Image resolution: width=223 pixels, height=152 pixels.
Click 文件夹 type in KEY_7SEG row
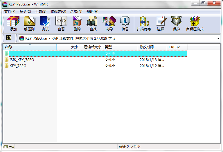point(110,66)
